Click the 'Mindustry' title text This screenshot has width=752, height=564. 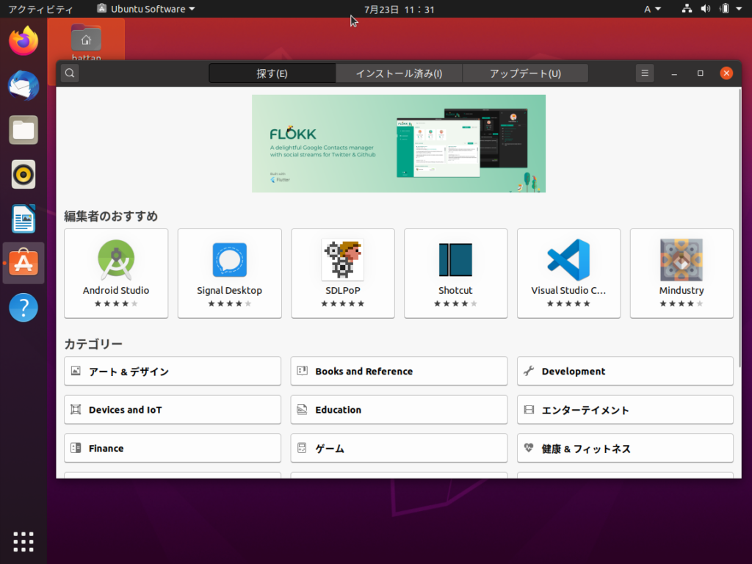tap(681, 290)
